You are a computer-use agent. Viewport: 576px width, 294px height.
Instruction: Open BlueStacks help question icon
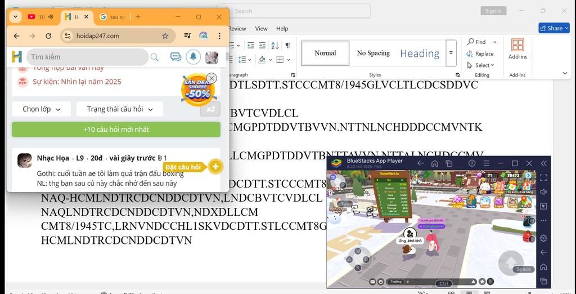[x=472, y=163]
